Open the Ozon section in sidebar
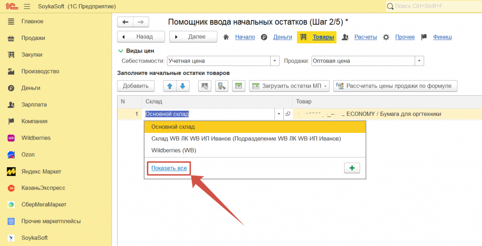 pos(29,155)
